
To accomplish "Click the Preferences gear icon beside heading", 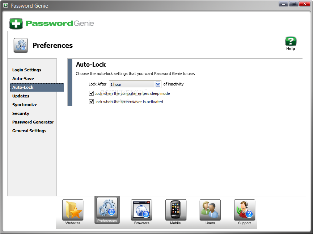I will (21, 46).
